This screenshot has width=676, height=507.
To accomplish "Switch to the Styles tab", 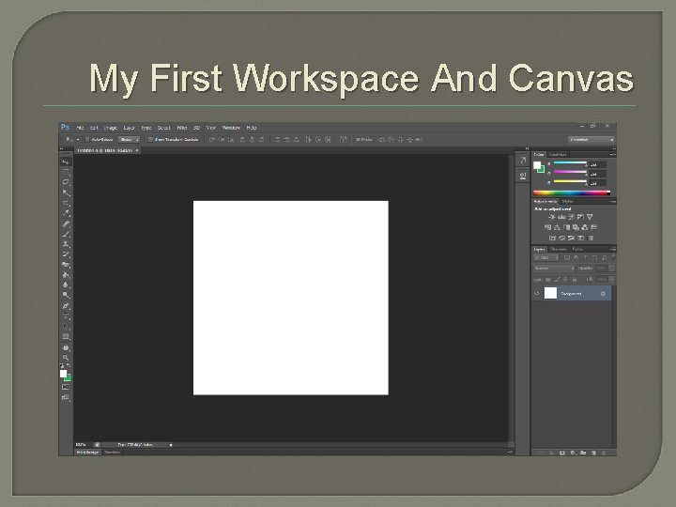I will [x=567, y=202].
